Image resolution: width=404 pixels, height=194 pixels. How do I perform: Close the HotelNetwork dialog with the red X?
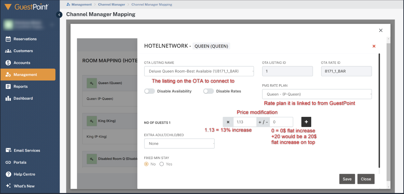coord(374,46)
